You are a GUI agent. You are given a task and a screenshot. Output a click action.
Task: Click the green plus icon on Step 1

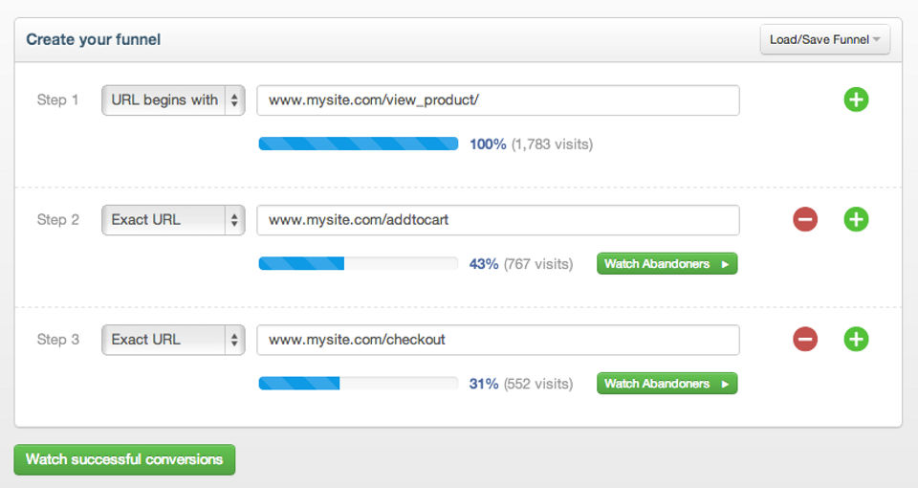[856, 100]
